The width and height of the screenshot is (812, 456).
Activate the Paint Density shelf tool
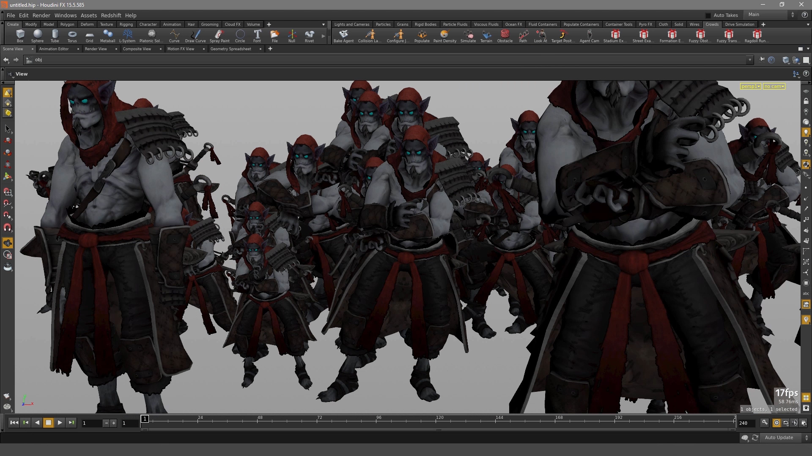tap(444, 36)
